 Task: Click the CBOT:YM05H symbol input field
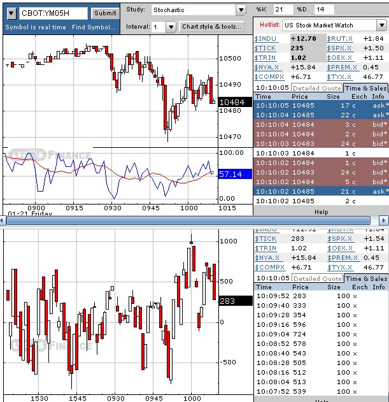click(x=53, y=13)
